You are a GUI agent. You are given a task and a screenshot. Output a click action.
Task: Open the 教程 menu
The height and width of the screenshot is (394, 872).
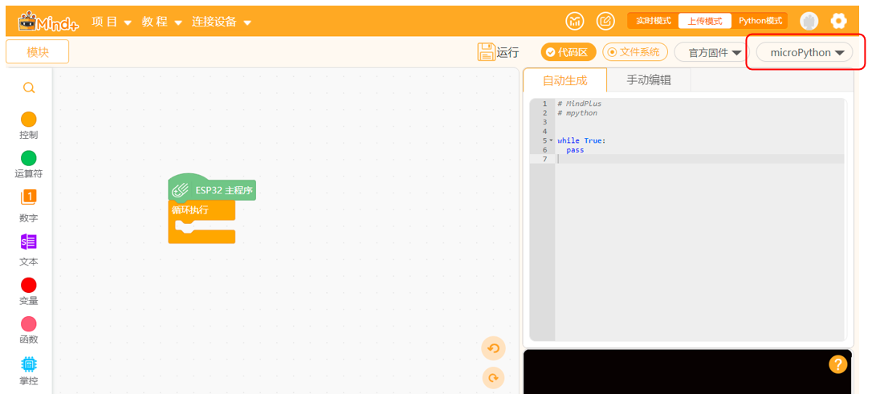162,22
